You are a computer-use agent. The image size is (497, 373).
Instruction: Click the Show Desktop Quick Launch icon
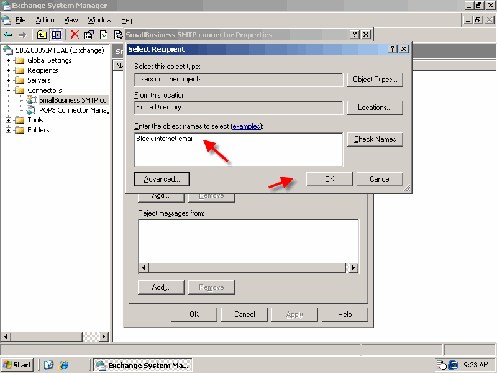click(48, 365)
